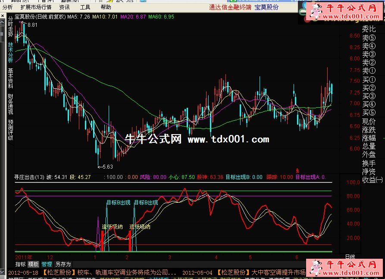
Task: Click the 8.50 value on price axis
Action: [354, 36]
